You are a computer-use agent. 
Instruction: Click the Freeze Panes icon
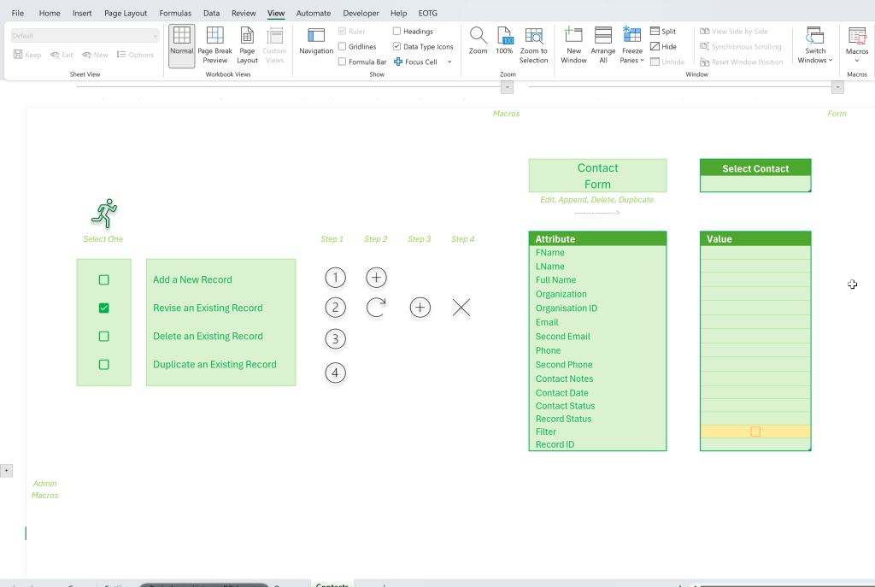[631, 36]
